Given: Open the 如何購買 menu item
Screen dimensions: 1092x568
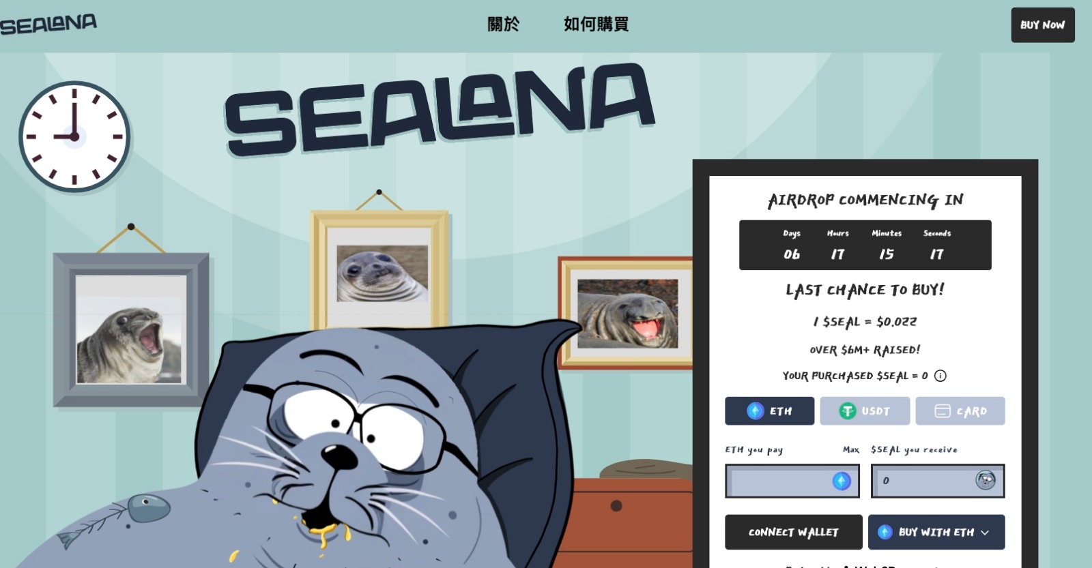Looking at the screenshot, I should click(x=596, y=25).
